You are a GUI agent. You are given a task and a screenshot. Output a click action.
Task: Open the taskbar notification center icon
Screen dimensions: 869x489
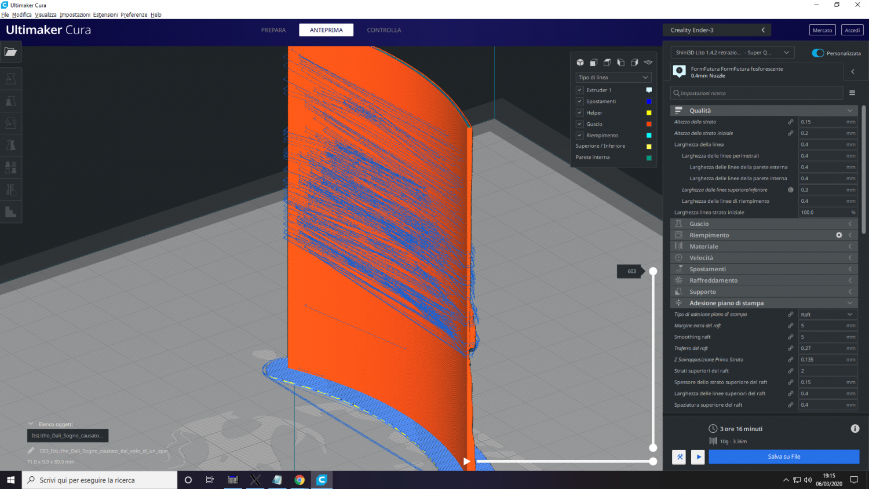[x=854, y=480]
